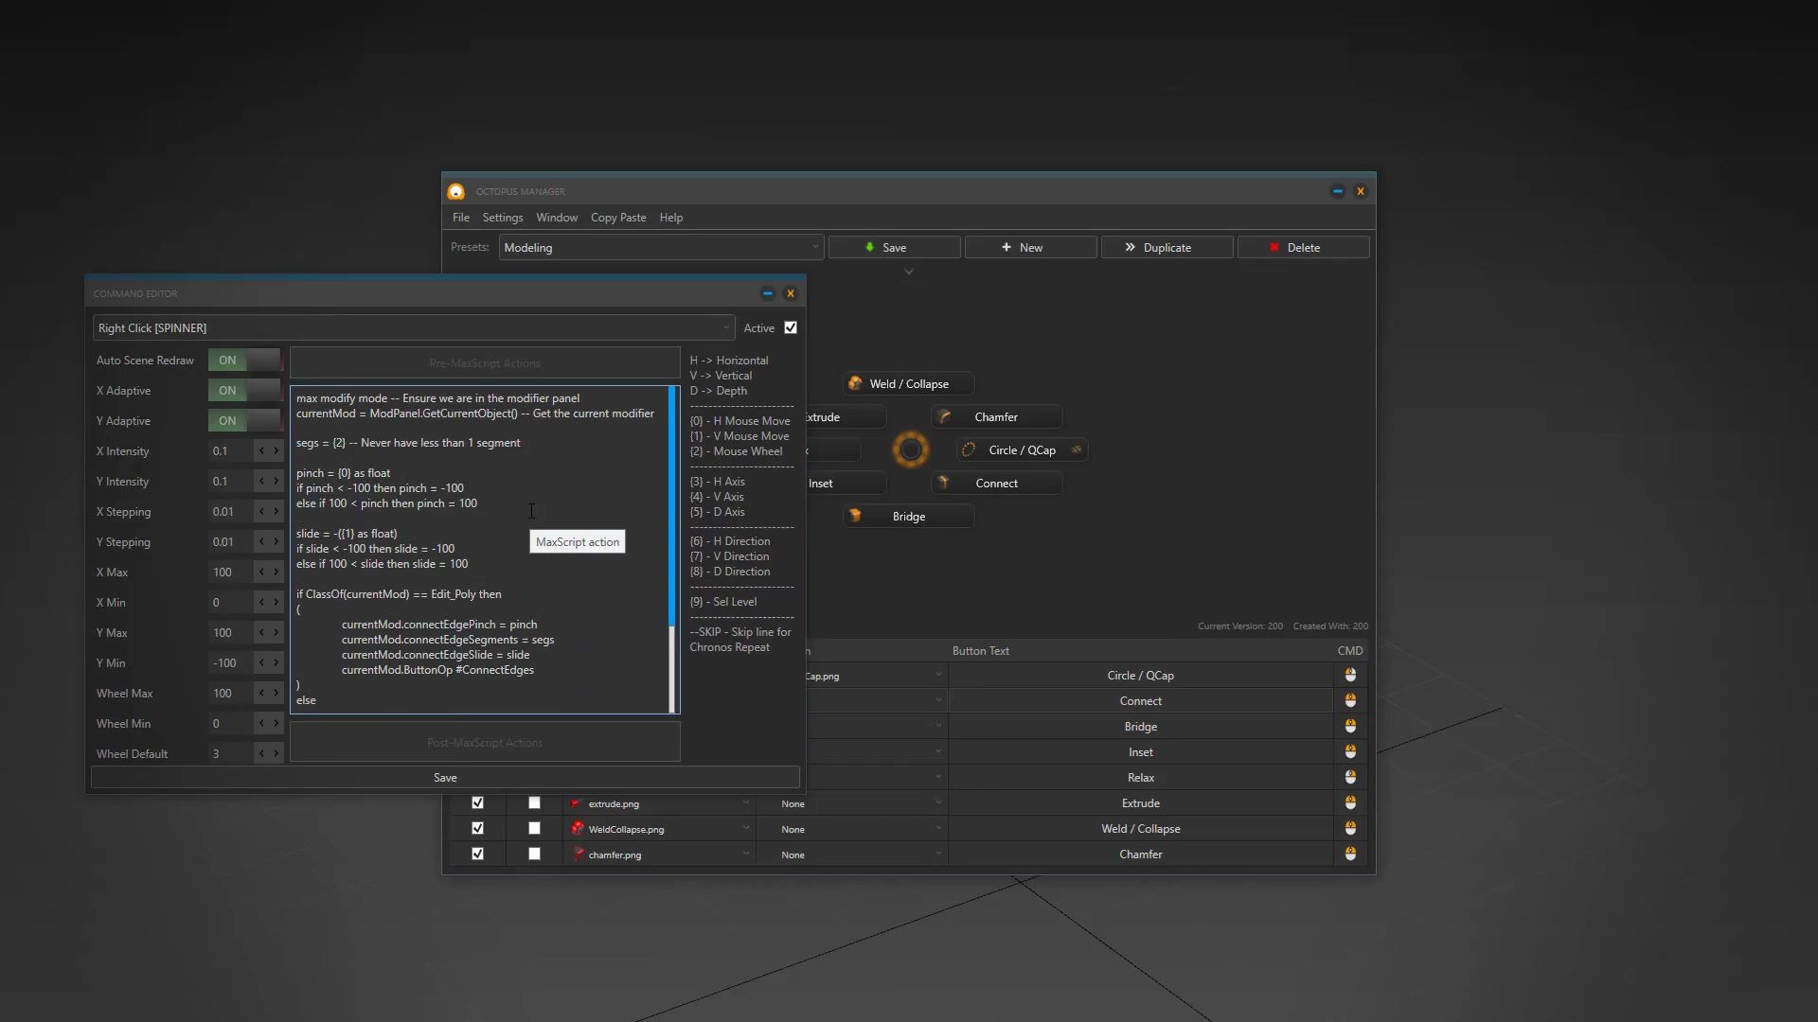The image size is (1818, 1022).
Task: Open the Copy Paste menu
Action: click(x=618, y=218)
